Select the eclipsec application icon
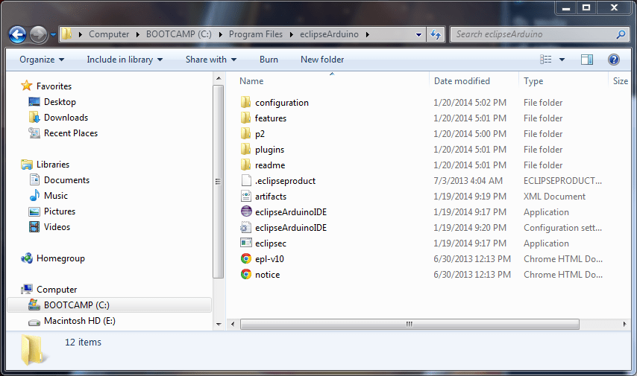Screen dimensions: 637x376 (246, 243)
